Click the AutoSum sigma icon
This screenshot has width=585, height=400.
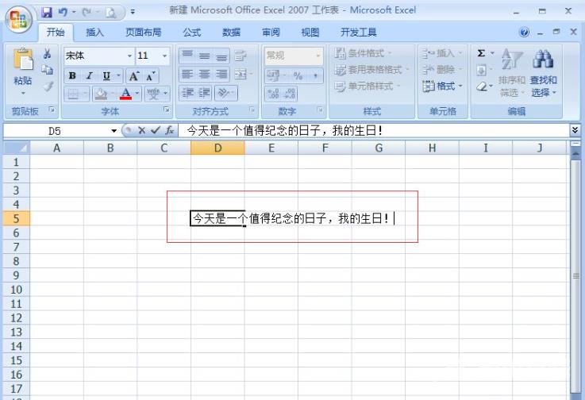point(481,54)
